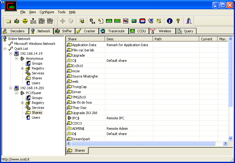Sort by the Current column header
Viewport: 235px width, 163px height.
coord(208,39)
